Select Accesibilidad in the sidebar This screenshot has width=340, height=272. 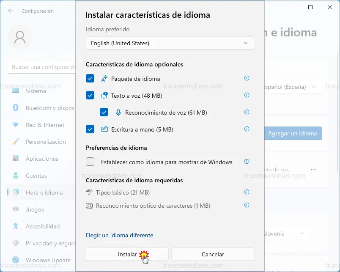(x=42, y=226)
